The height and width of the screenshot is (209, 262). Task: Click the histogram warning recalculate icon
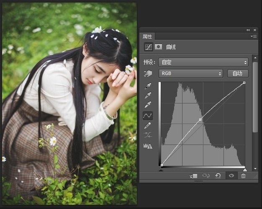click(148, 146)
